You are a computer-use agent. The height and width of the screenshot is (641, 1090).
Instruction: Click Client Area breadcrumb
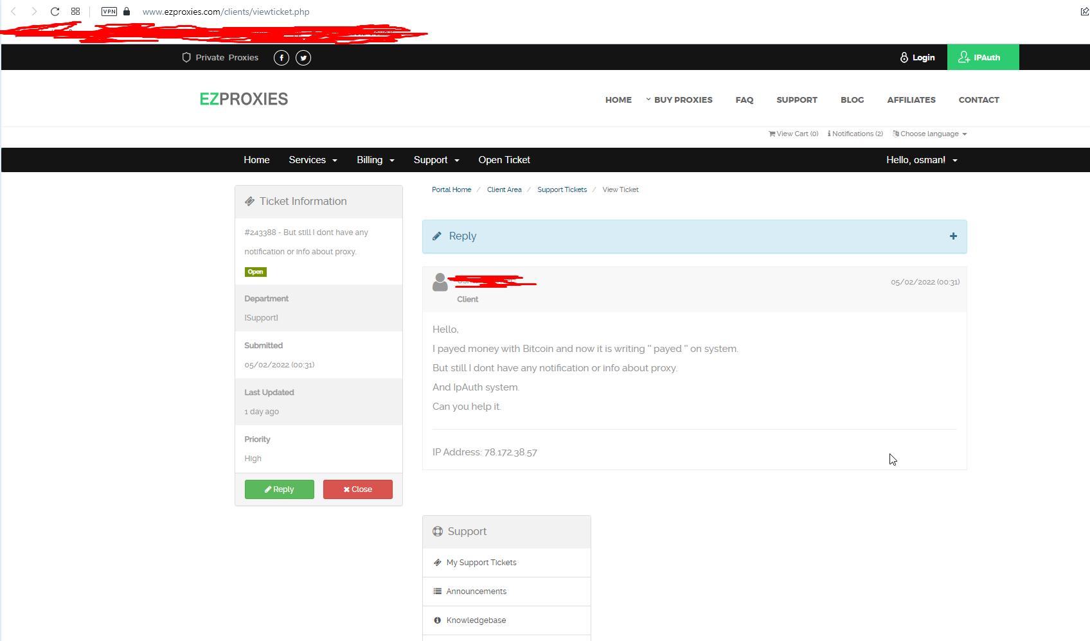tap(505, 189)
